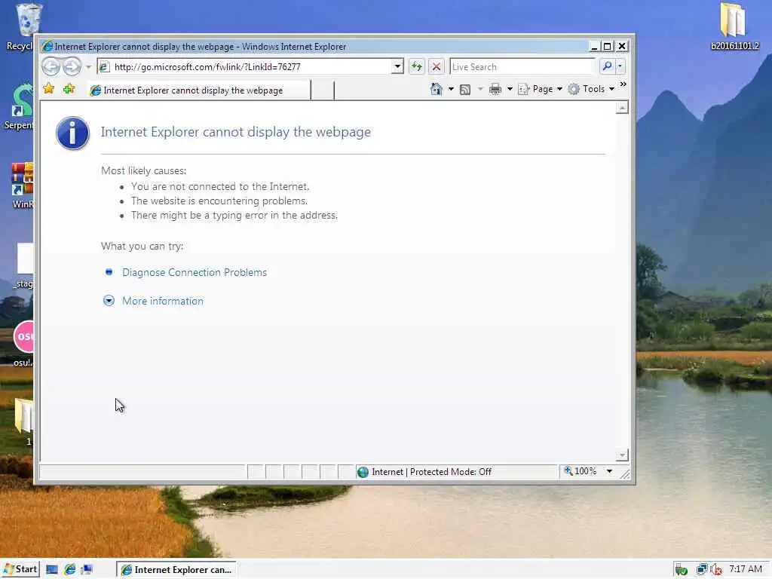The image size is (772, 579).
Task: Select the Serpent desktop shortcut
Action: click(x=20, y=107)
